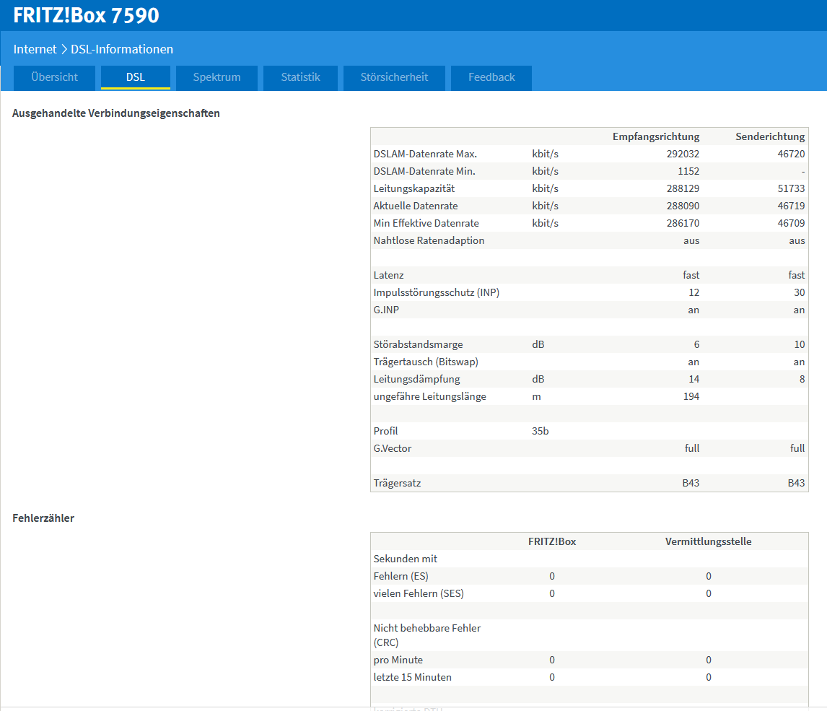The height and width of the screenshot is (711, 827).
Task: Click the pro Minute row label
Action: (398, 660)
